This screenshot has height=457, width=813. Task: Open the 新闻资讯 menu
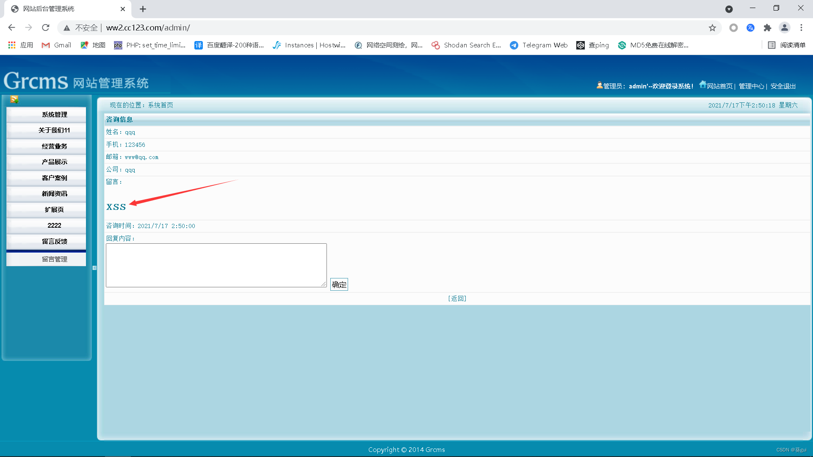click(x=46, y=194)
